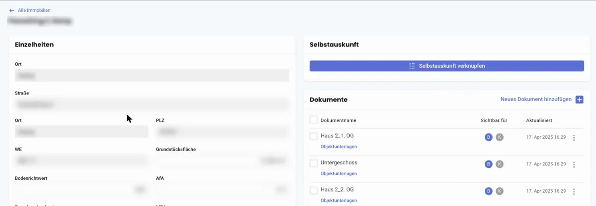596x206 pixels.
Task: Click the Sichtbar für column header
Action: point(494,120)
